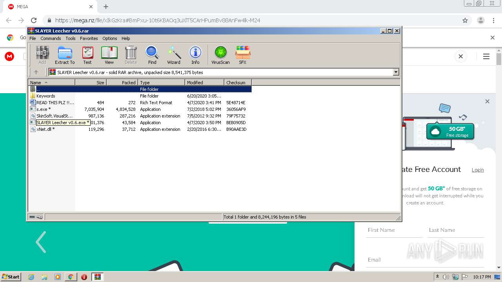Click the Email input field
The image size is (502, 282).
pos(426,260)
